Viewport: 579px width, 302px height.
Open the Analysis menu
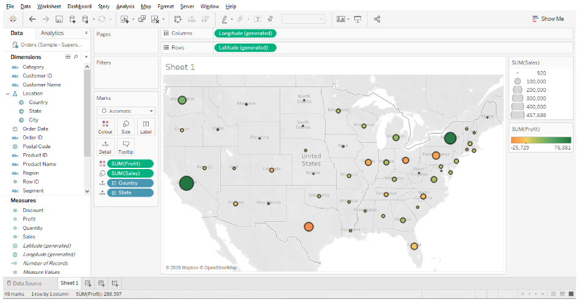tap(125, 6)
